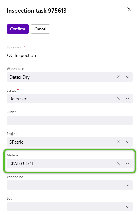This screenshot has width=139, height=215.
Task: Select the Datex Dry warehouse field
Action: coord(20,77)
